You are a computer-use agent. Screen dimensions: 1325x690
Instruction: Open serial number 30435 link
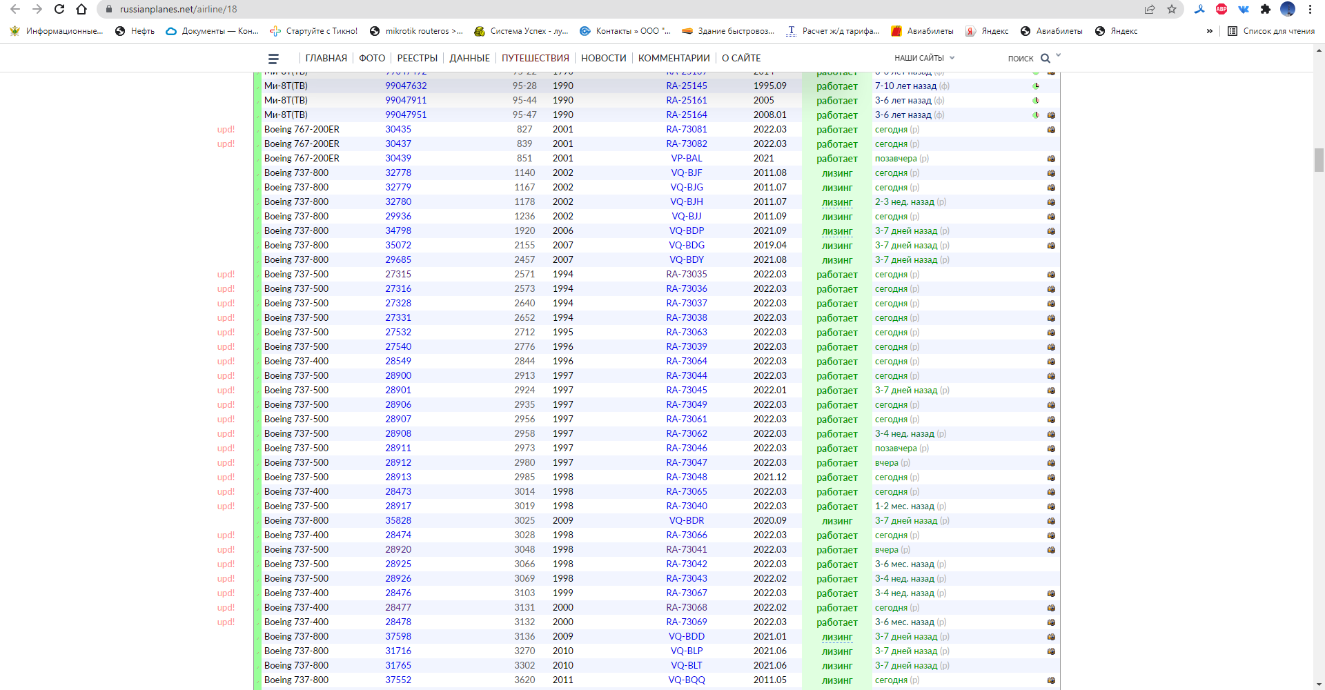pyautogui.click(x=398, y=129)
